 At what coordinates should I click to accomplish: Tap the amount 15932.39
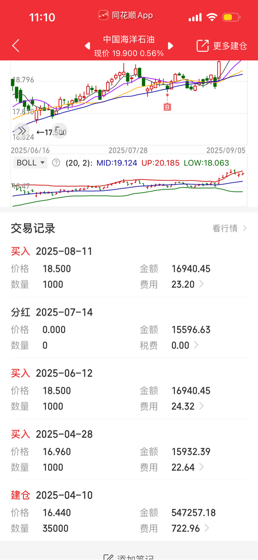(191, 452)
